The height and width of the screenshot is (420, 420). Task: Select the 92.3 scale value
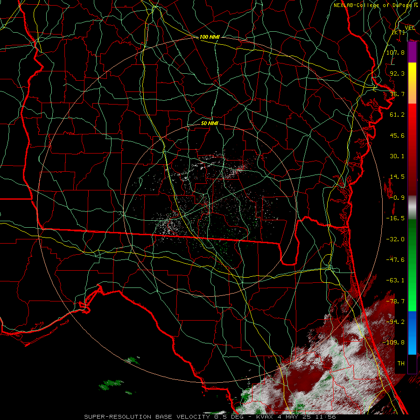tap(397, 73)
